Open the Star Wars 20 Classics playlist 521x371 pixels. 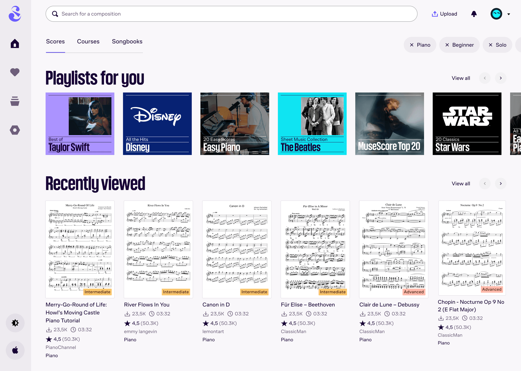(x=467, y=124)
